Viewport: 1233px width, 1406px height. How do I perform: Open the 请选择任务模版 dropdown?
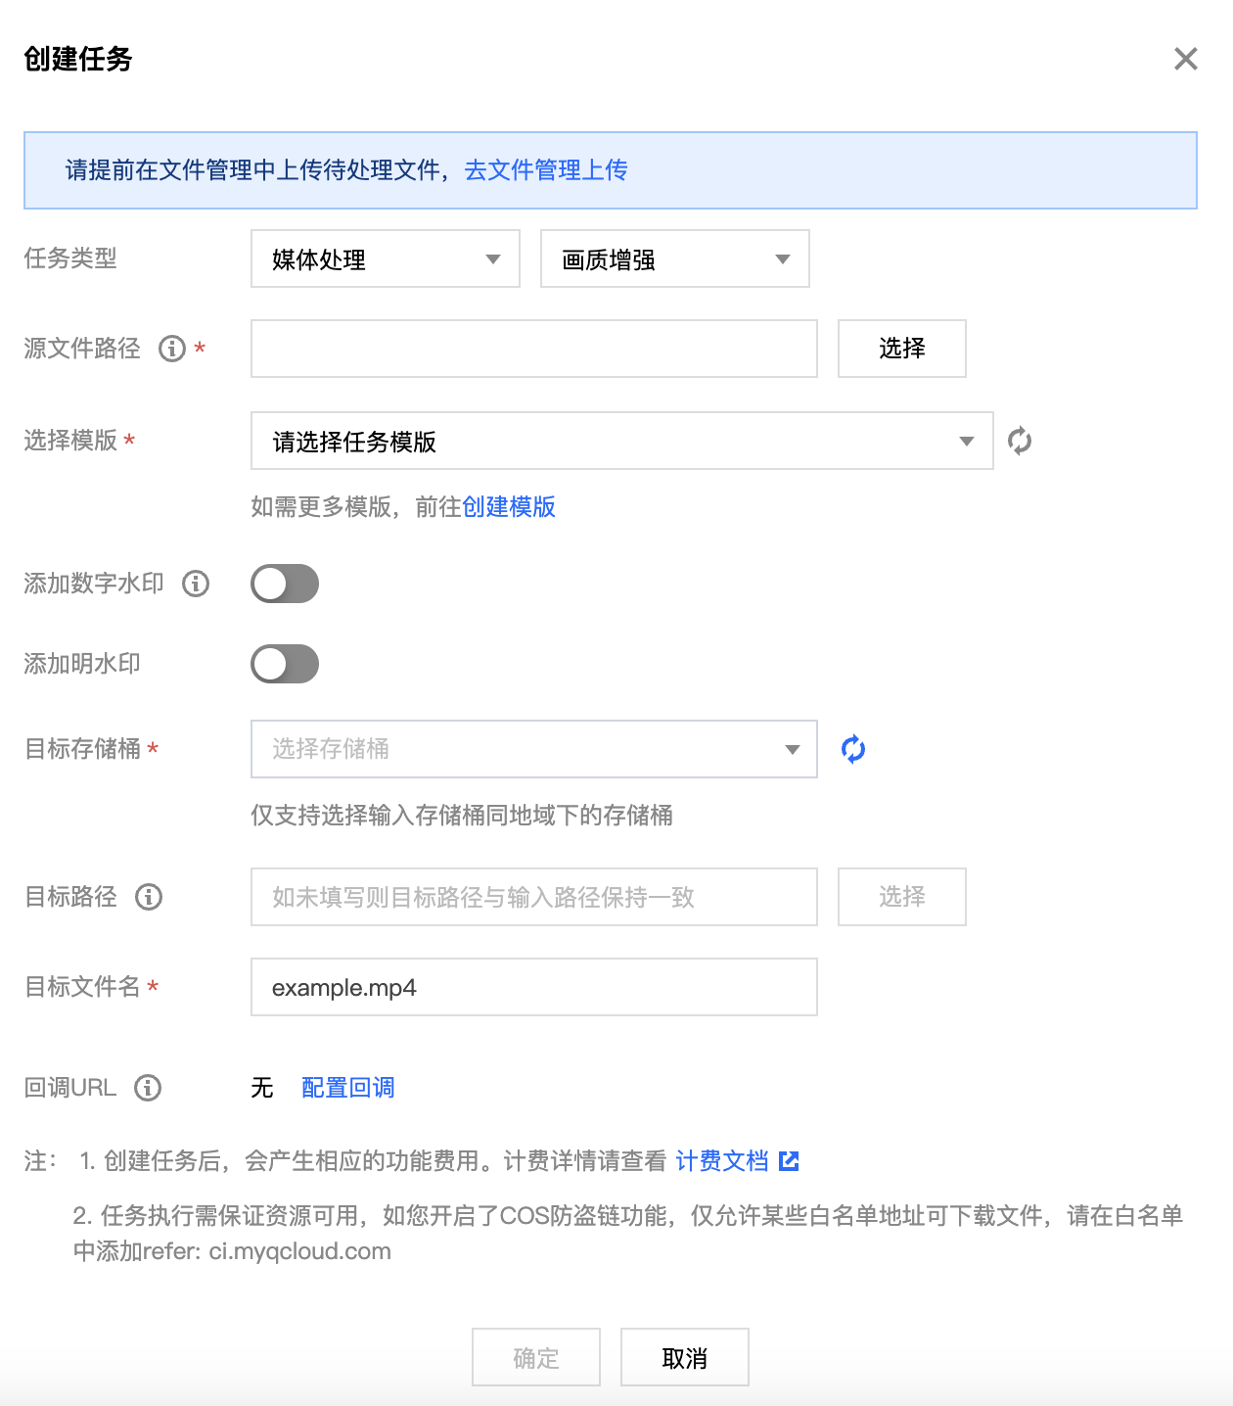[x=622, y=441]
